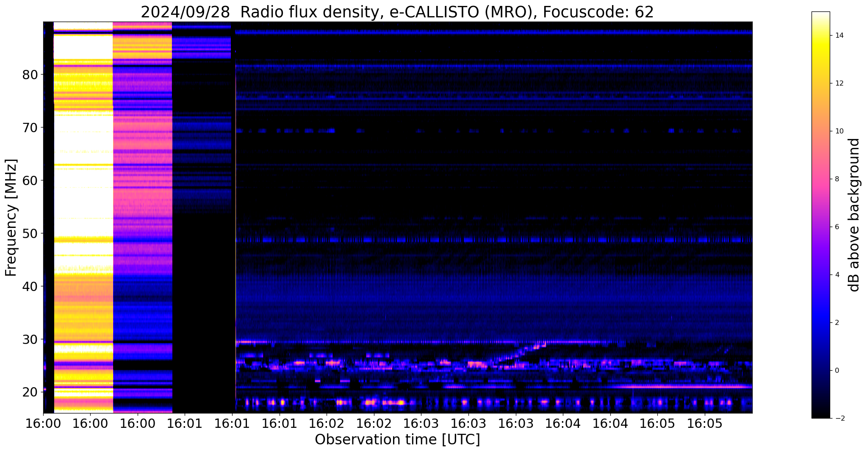The image size is (867, 452).
Task: Click the 6 tick label on the colorbar
Action: [x=837, y=227]
